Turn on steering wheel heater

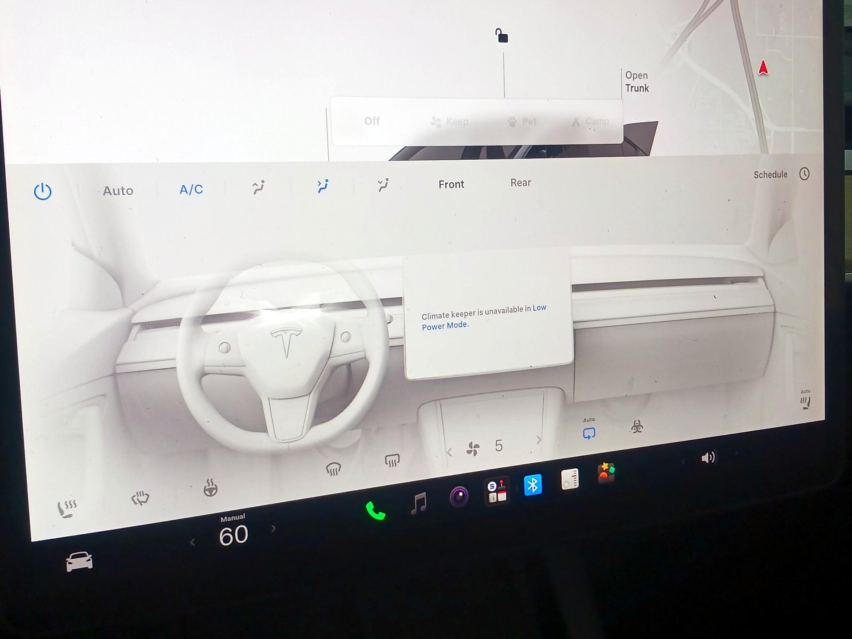coord(210,487)
